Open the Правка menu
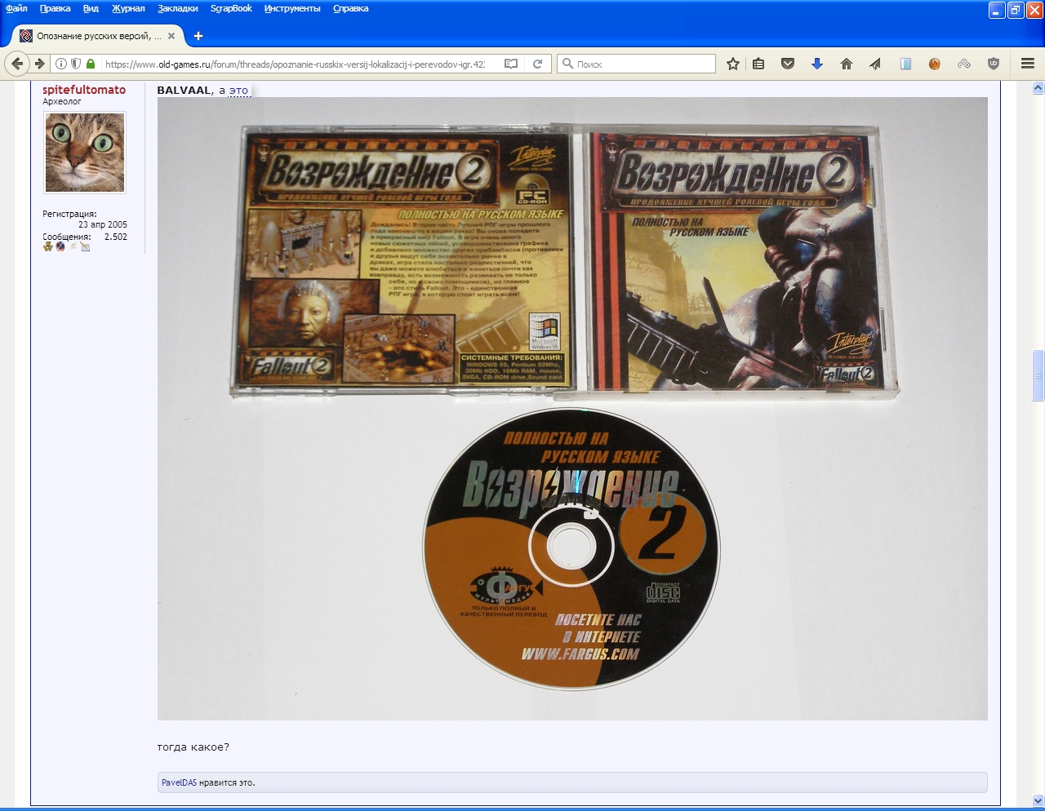Image resolution: width=1045 pixels, height=811 pixels. pos(55,9)
